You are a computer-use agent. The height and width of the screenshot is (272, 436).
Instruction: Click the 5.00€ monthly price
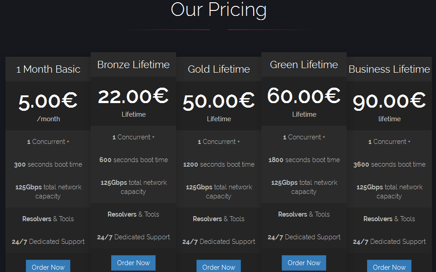coord(48,101)
